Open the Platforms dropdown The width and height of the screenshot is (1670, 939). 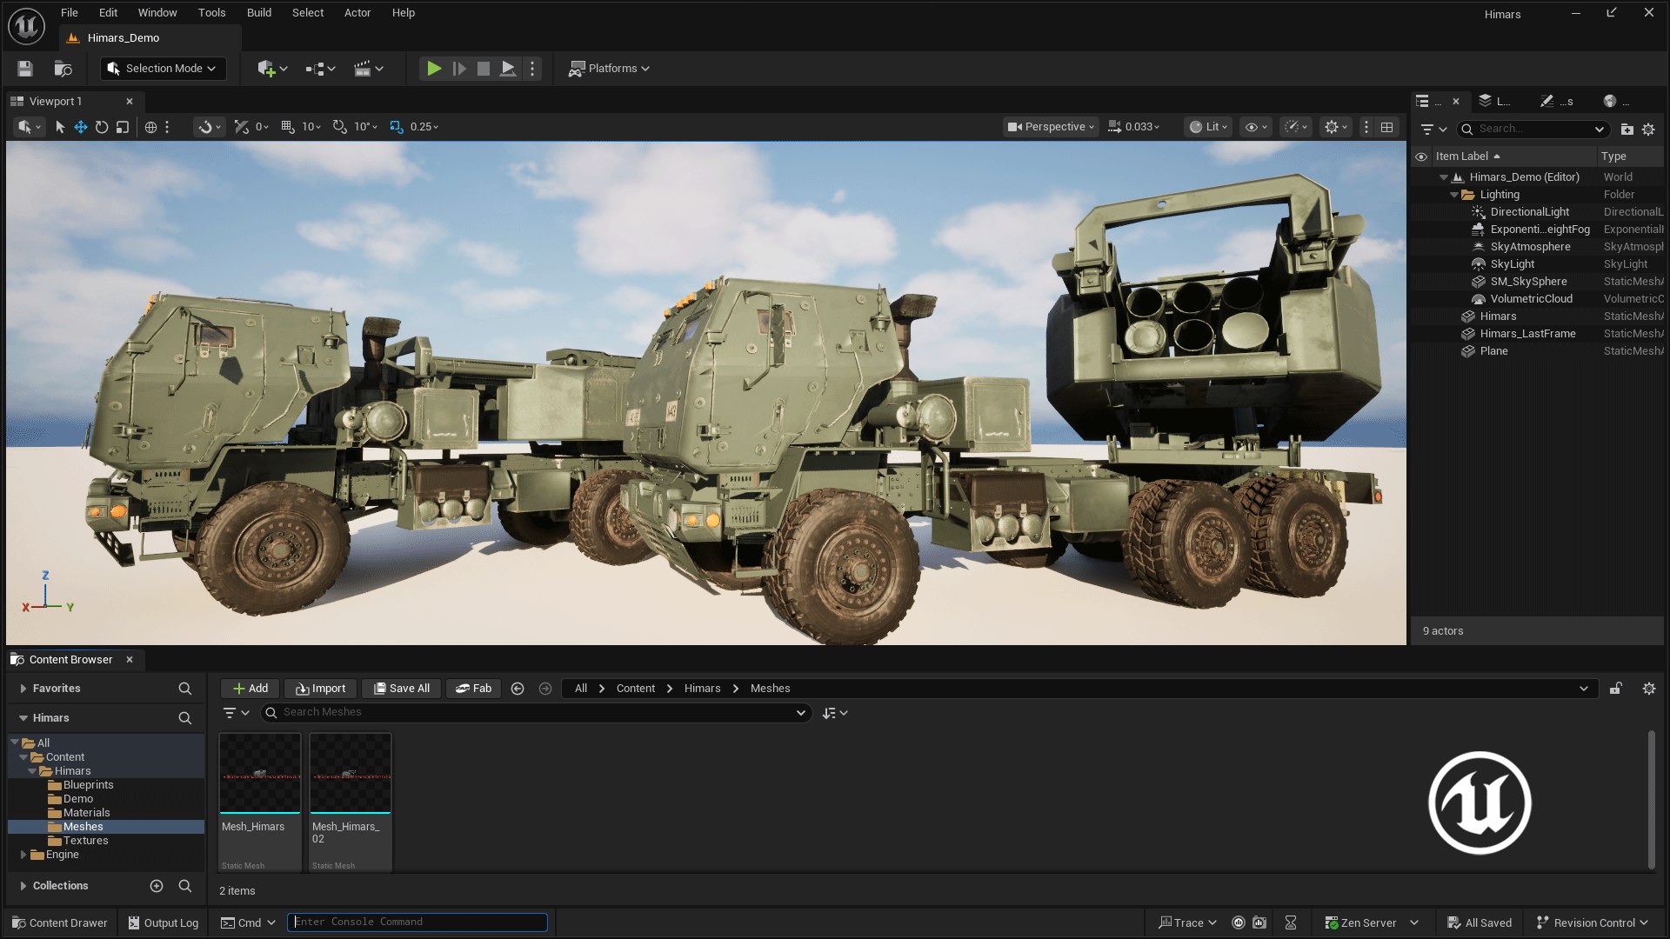coord(609,69)
